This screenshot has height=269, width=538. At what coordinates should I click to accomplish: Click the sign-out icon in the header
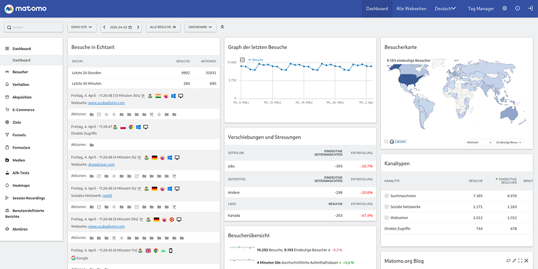click(x=530, y=9)
